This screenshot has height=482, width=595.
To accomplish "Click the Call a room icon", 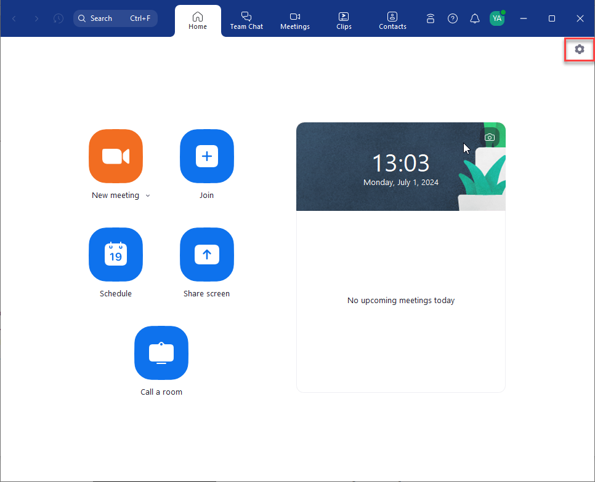I will 161,353.
